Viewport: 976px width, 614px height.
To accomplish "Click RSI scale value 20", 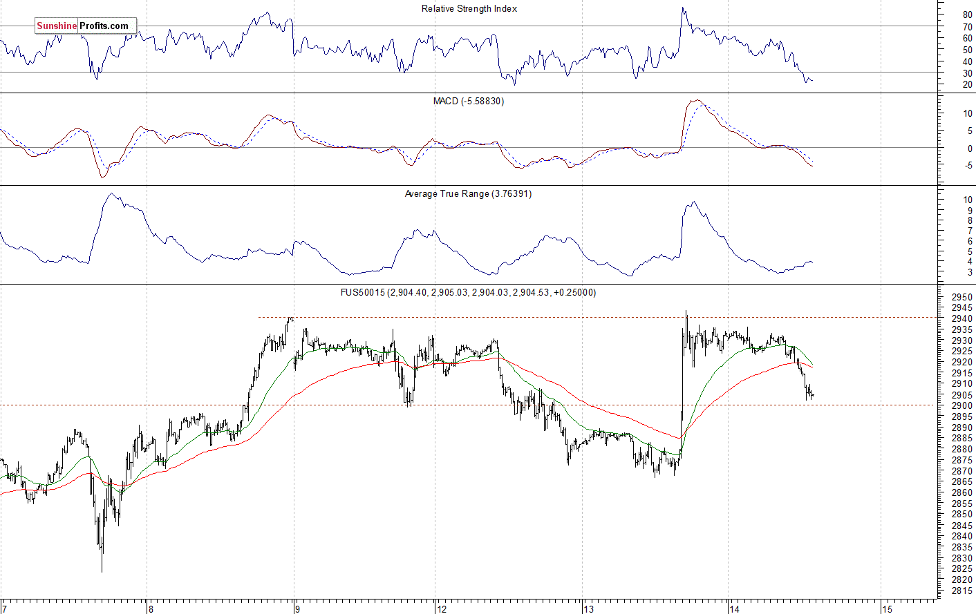I will 967,84.
